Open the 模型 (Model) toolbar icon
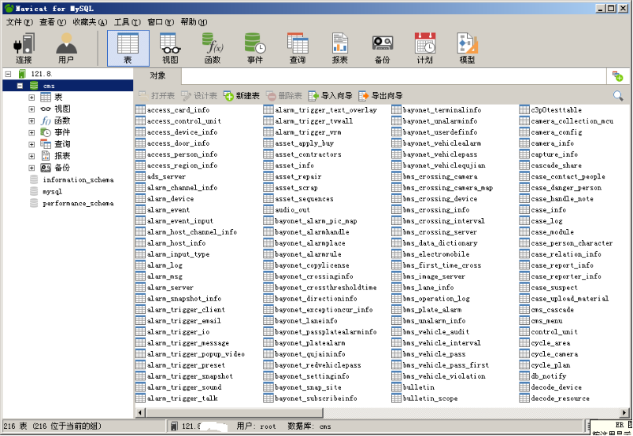633x436 pixels. (467, 48)
